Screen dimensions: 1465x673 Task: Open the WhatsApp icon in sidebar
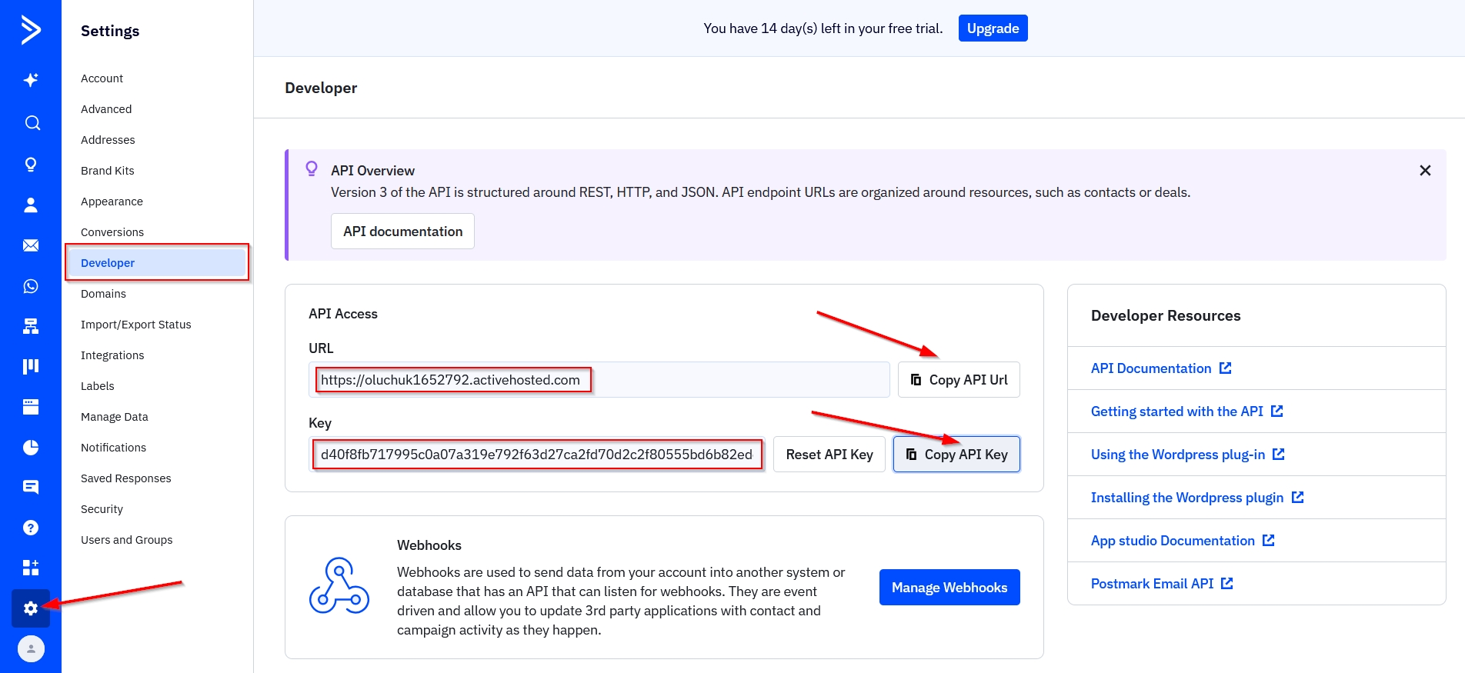[x=31, y=286]
